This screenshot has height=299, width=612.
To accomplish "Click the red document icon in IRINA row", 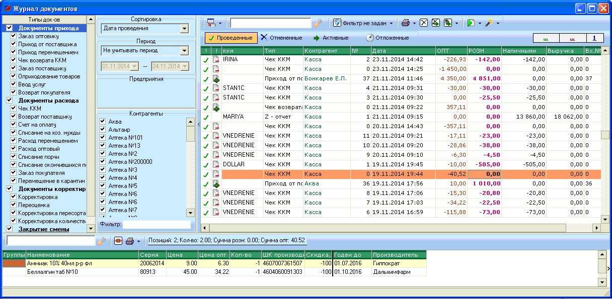I will pos(216,60).
